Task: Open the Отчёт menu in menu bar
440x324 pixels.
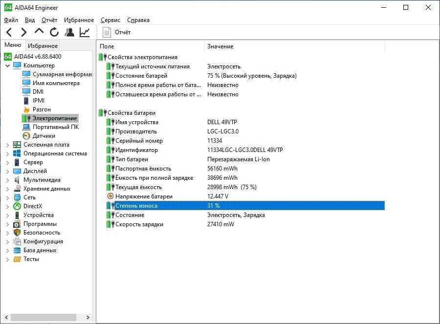Action: (49, 20)
